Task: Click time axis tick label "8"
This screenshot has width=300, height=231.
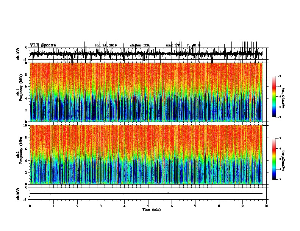Action: [x=219, y=206]
